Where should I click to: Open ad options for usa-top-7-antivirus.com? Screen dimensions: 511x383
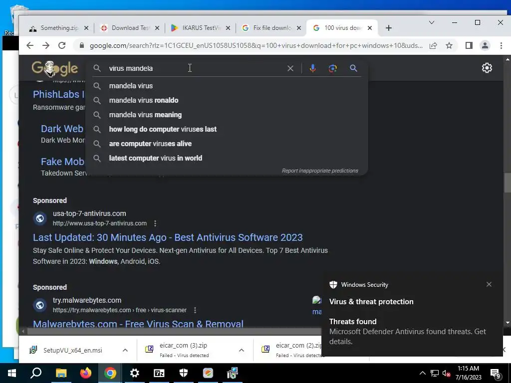click(x=155, y=223)
